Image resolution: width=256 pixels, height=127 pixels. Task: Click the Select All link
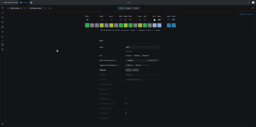250,14
